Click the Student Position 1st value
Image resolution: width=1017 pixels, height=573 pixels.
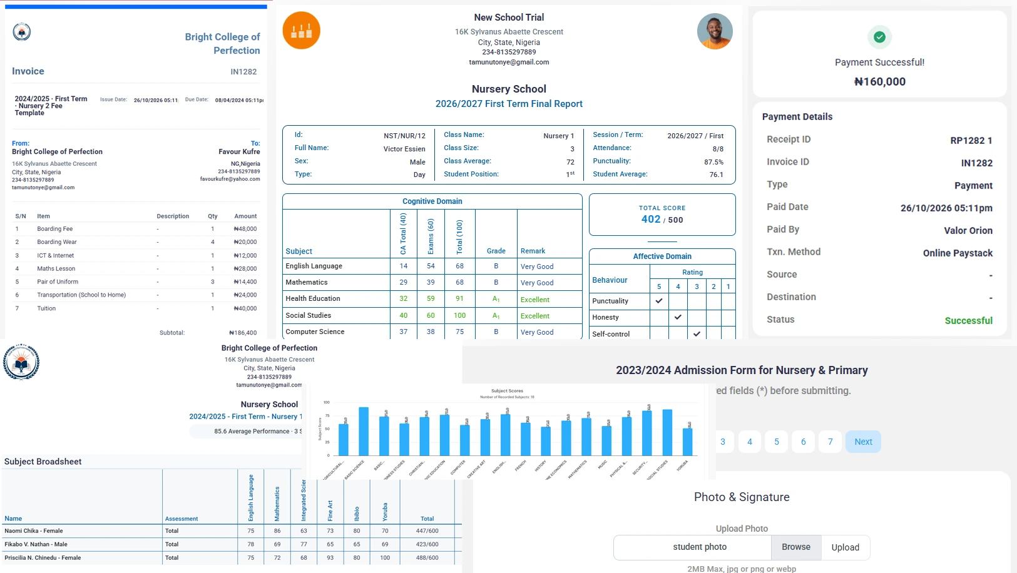tap(571, 175)
